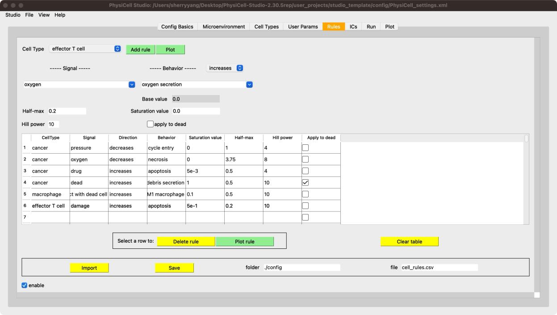Switch to the Microenvironment tab

[x=223, y=27]
